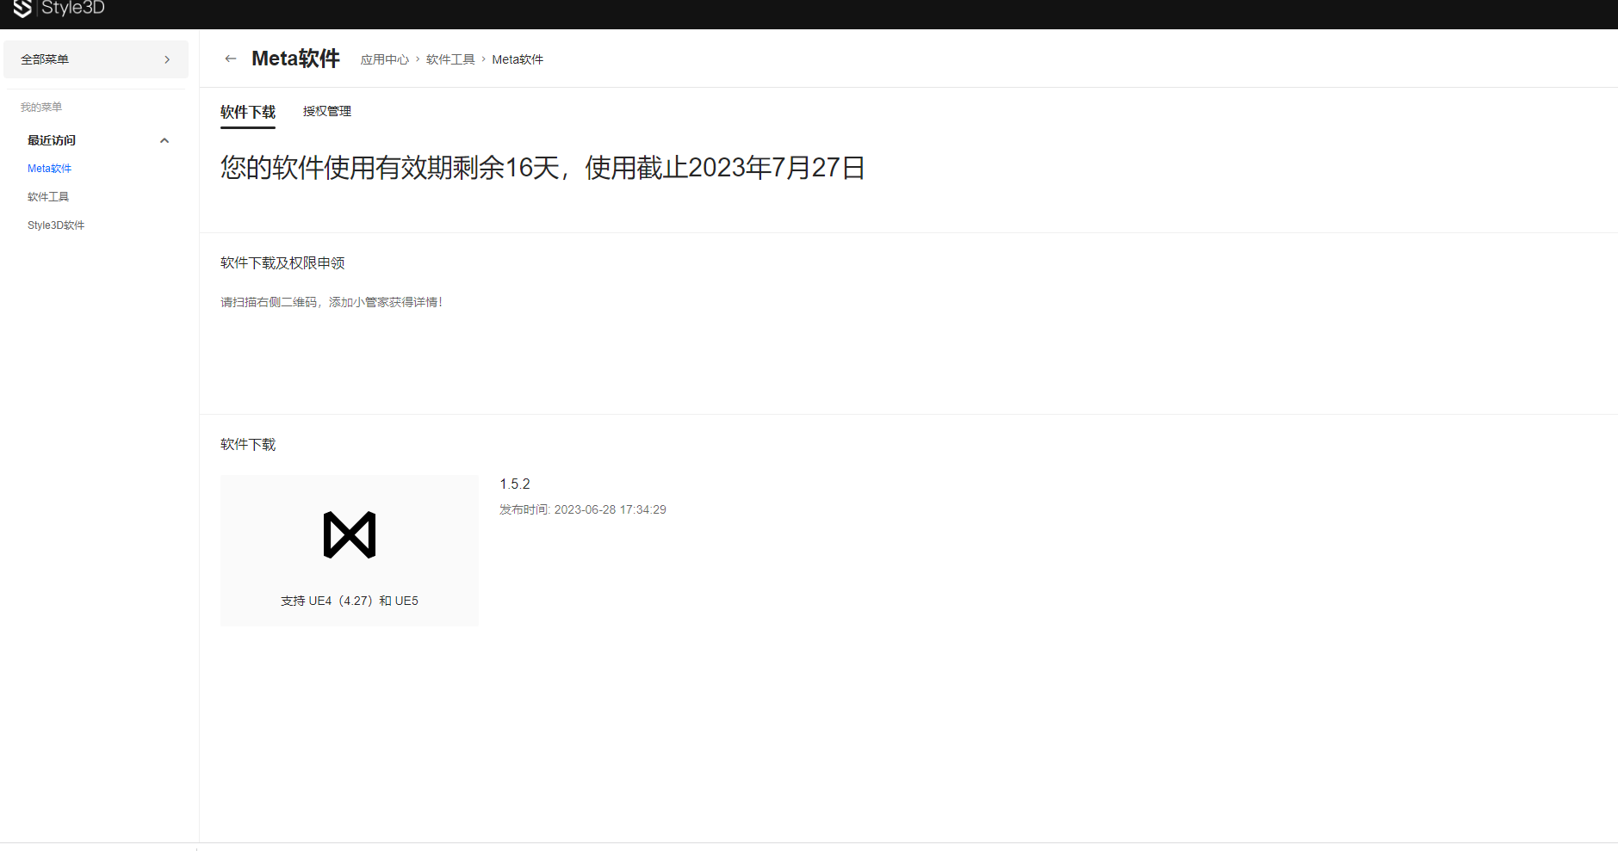Viewport: 1618px width, 851px height.
Task: Open 软件工具 in the sidebar
Action: point(48,197)
